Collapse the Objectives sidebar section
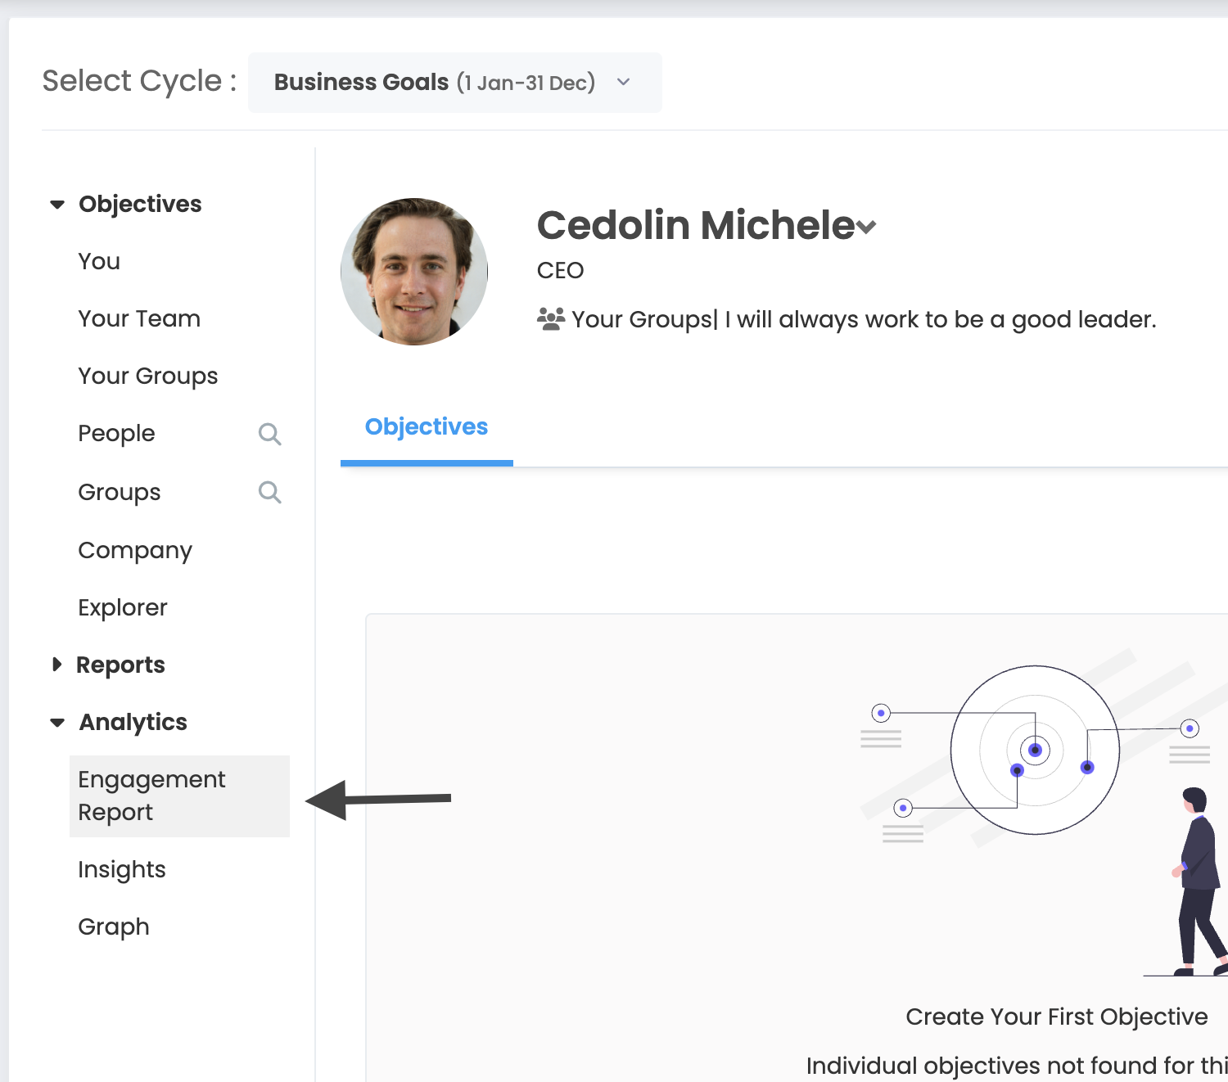 tap(57, 205)
